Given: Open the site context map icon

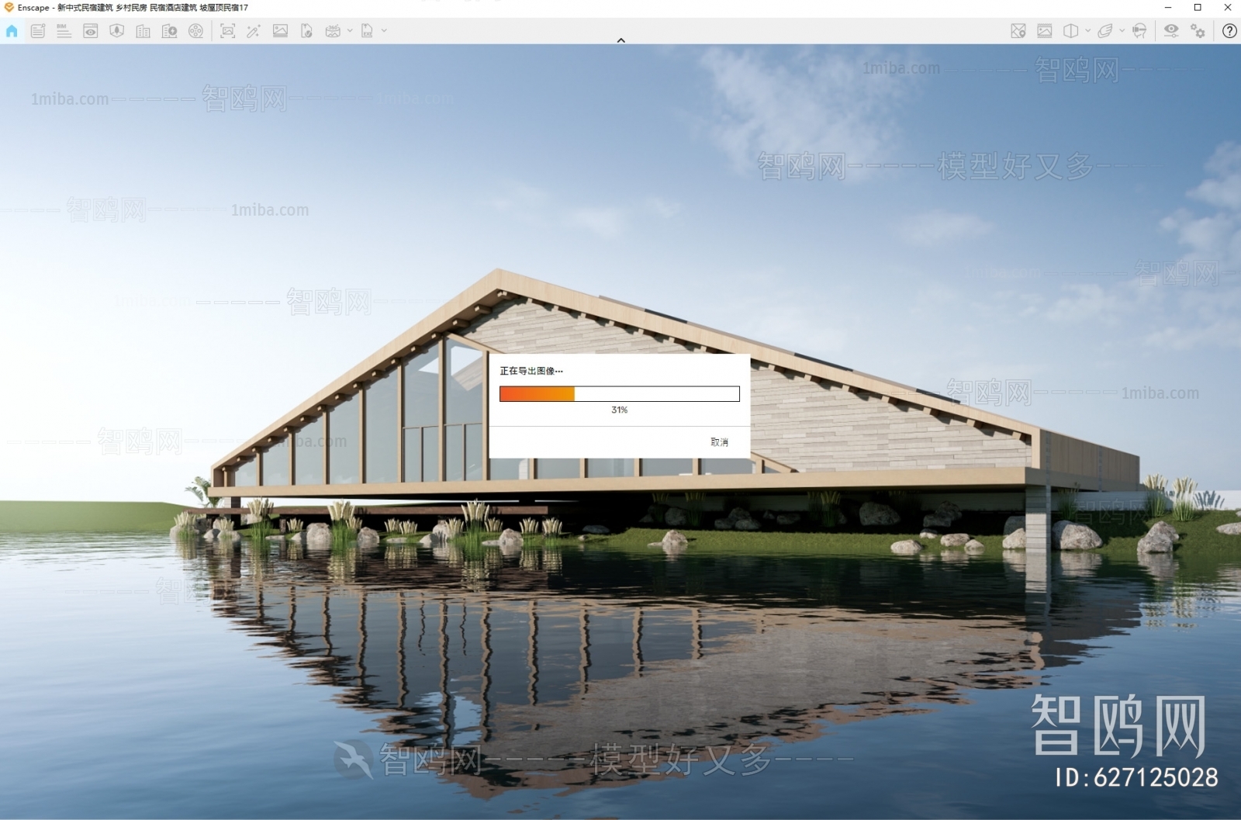Looking at the screenshot, I should coord(117,31).
